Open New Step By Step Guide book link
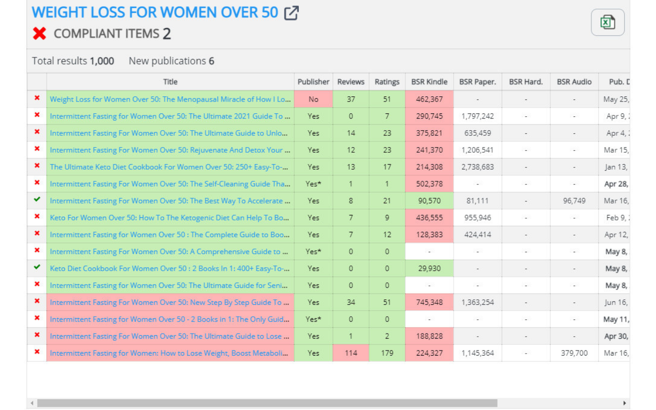Image resolution: width=656 pixels, height=410 pixels. tap(170, 302)
